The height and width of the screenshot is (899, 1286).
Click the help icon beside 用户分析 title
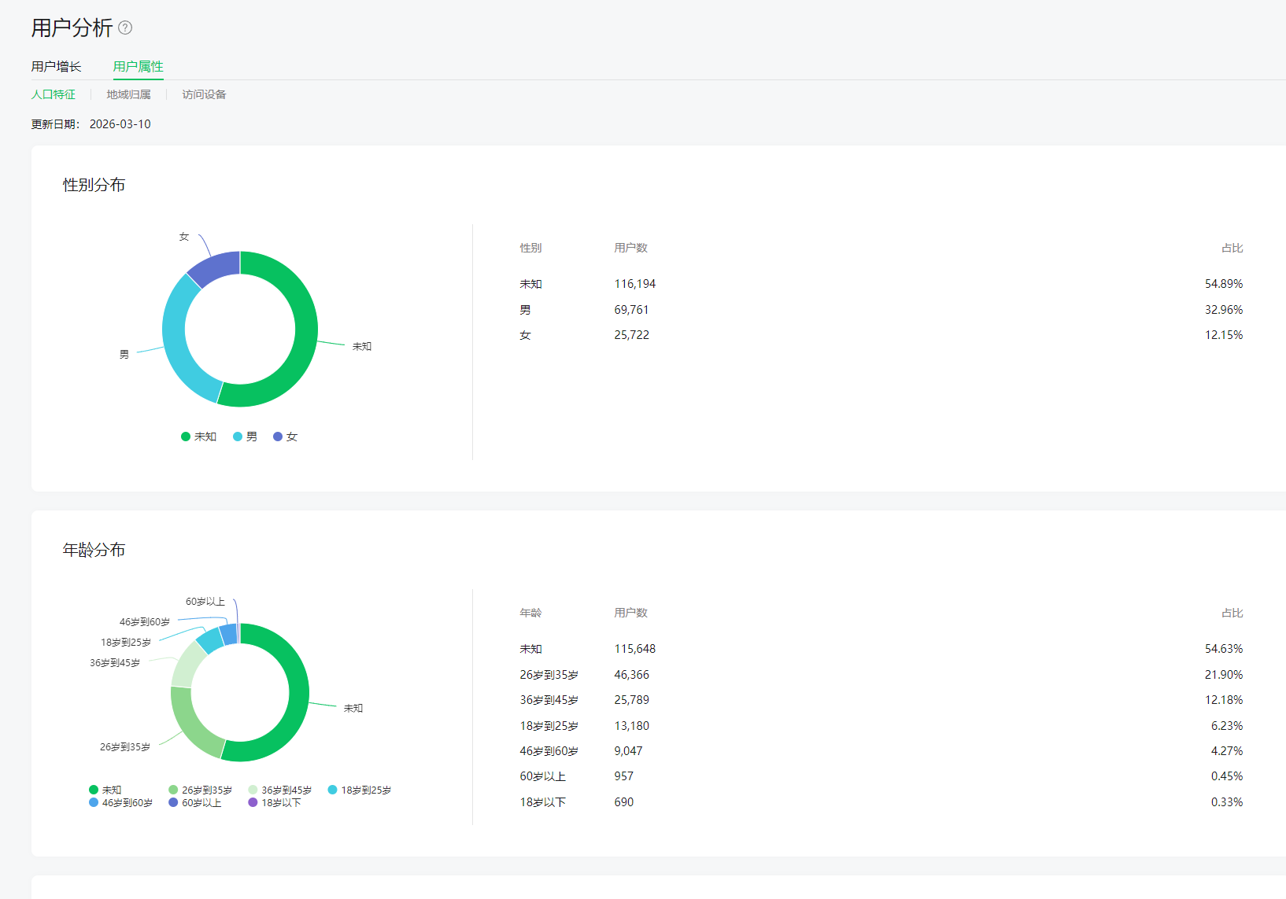pyautogui.click(x=125, y=28)
